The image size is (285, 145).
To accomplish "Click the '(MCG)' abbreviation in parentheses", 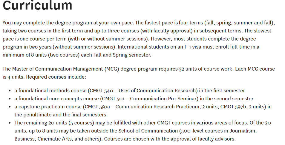I will click(112, 69).
